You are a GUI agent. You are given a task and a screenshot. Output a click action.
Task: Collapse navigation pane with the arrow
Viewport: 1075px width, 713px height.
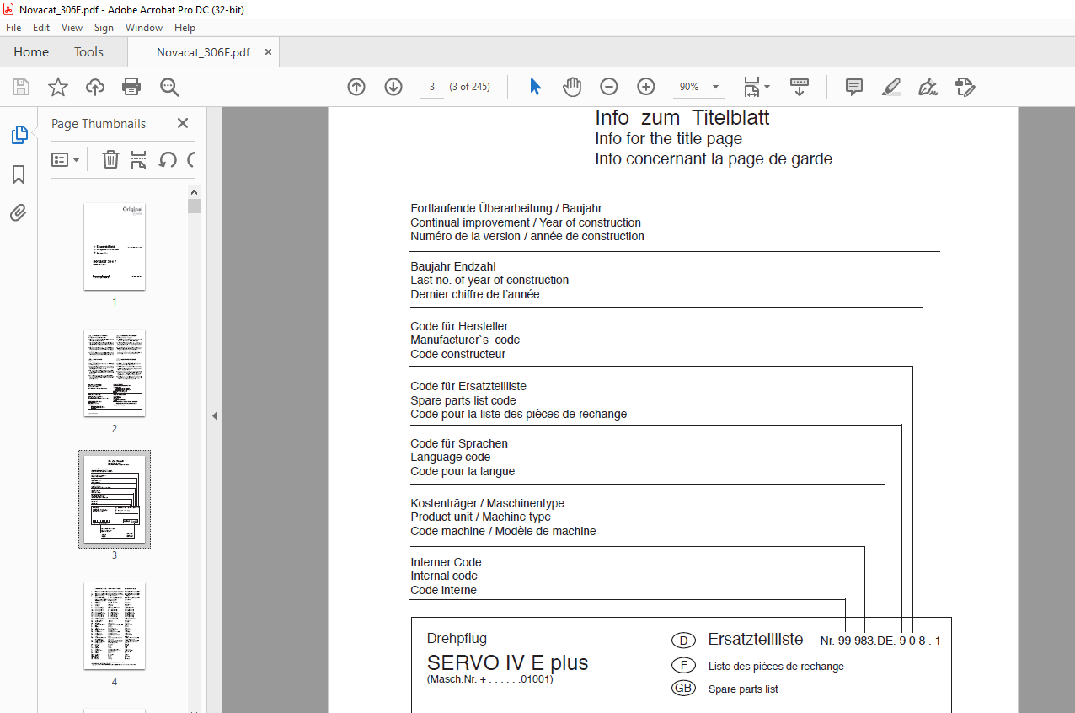click(214, 415)
